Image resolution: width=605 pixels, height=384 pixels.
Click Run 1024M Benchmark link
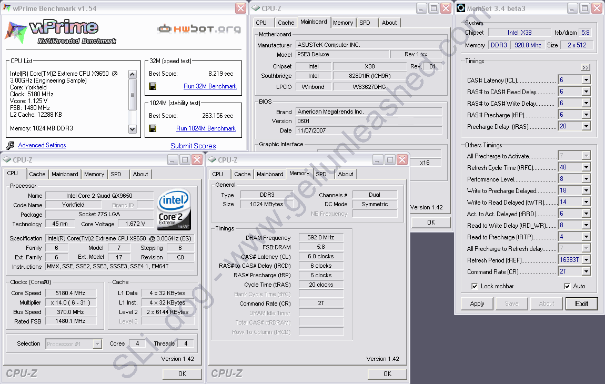206,128
